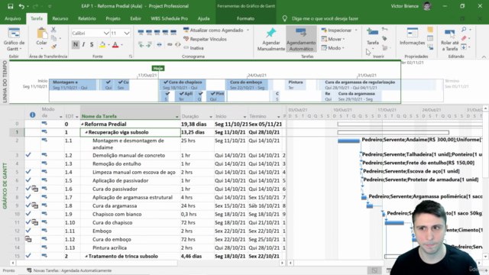Collapse Recuperação viga subsolo outline
The width and height of the screenshot is (489, 275).
coord(86,132)
